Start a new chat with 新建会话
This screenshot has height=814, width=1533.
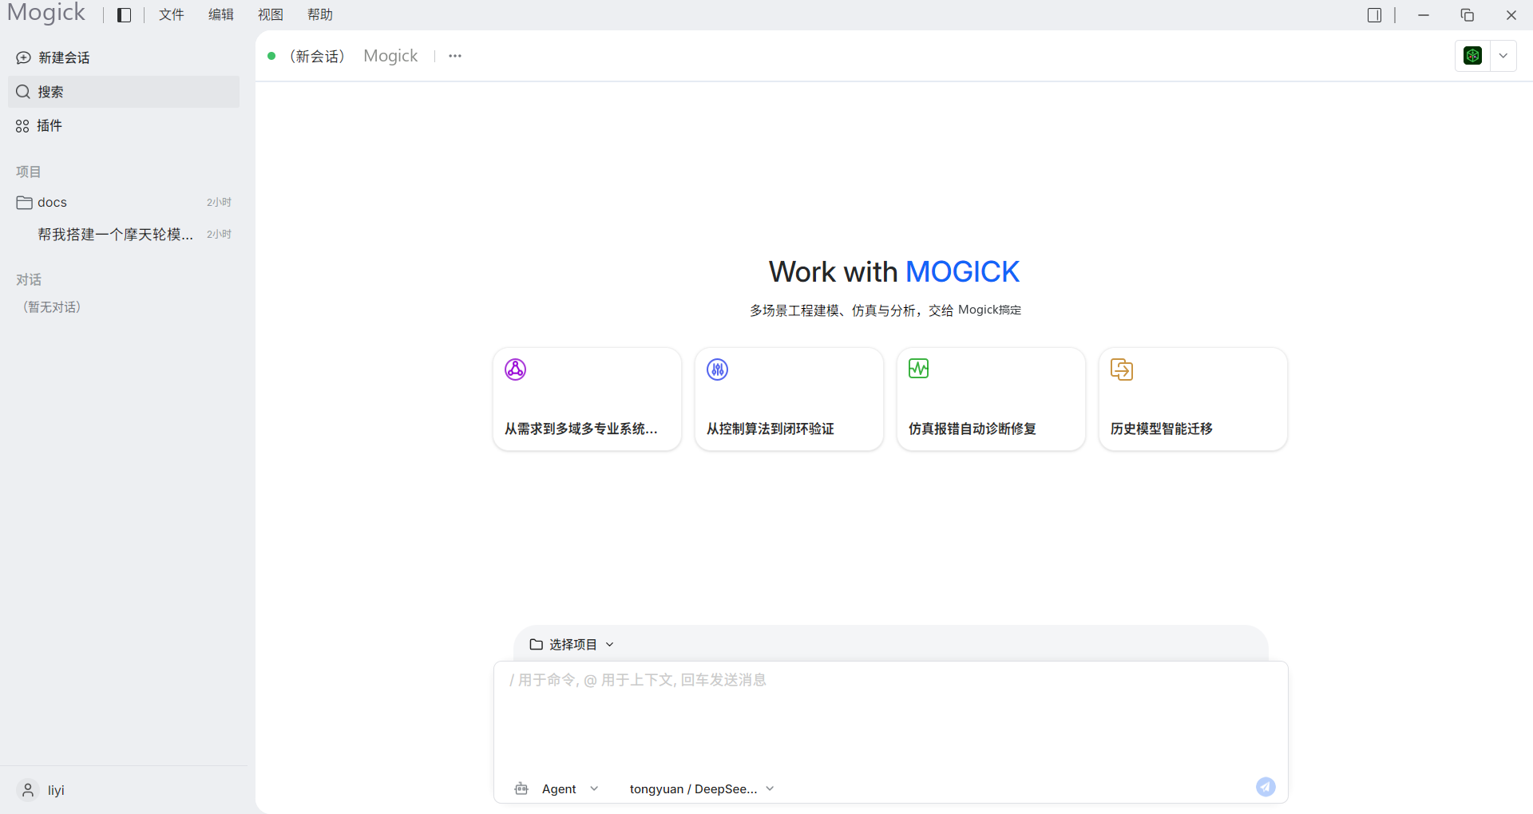tap(124, 57)
